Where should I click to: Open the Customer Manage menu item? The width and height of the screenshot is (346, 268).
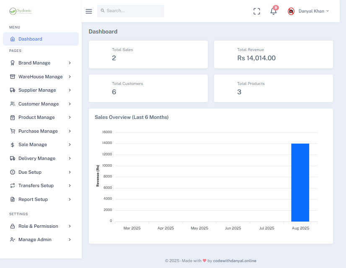pyautogui.click(x=39, y=104)
